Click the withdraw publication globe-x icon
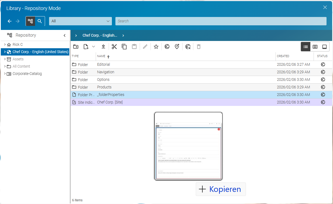 pyautogui.click(x=188, y=47)
